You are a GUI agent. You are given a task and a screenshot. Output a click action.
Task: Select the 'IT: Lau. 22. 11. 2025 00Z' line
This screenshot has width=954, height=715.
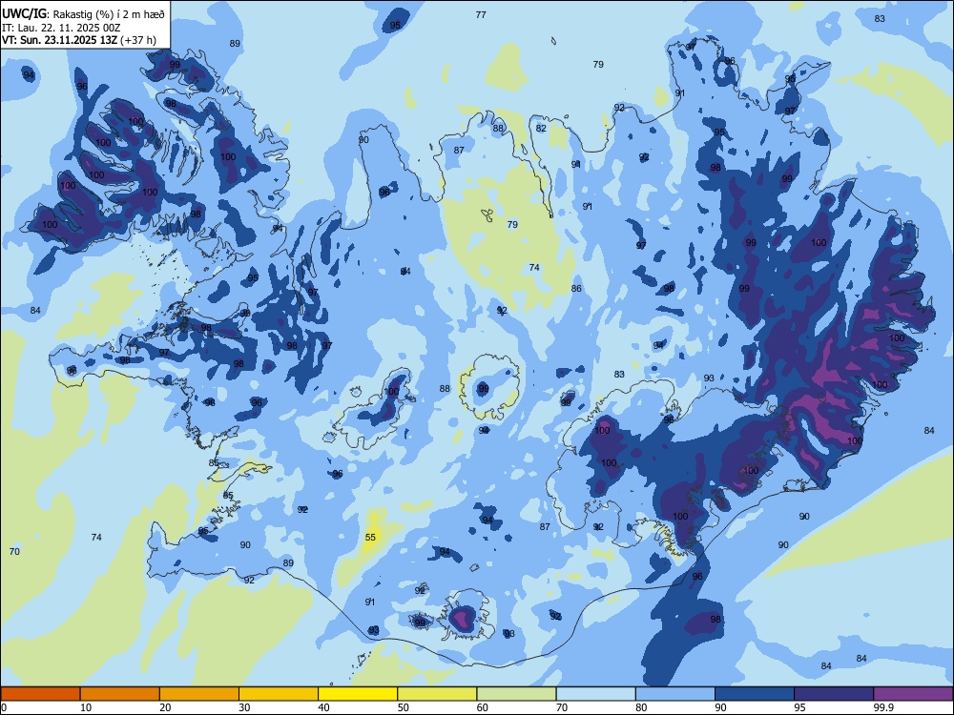tap(61, 28)
